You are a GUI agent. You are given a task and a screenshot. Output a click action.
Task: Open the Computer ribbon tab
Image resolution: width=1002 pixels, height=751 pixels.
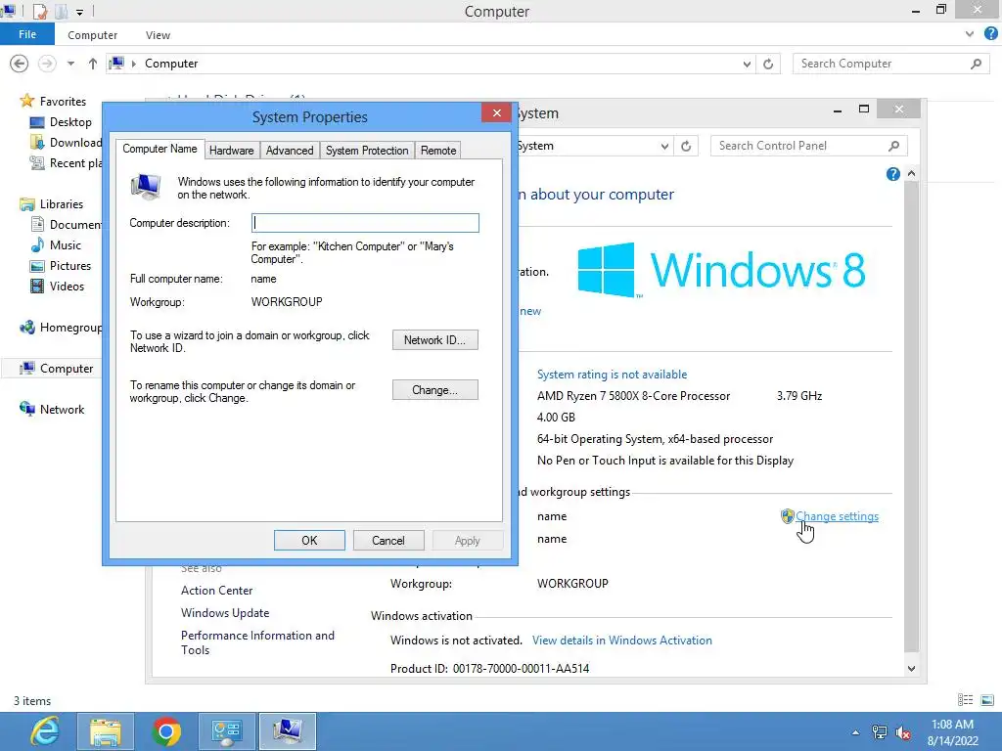click(93, 35)
